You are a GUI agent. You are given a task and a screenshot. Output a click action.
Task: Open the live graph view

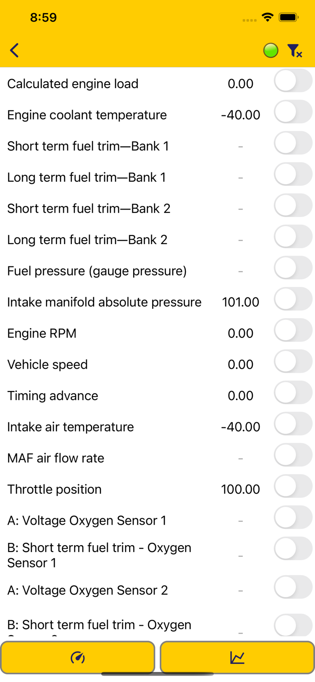[237, 657]
